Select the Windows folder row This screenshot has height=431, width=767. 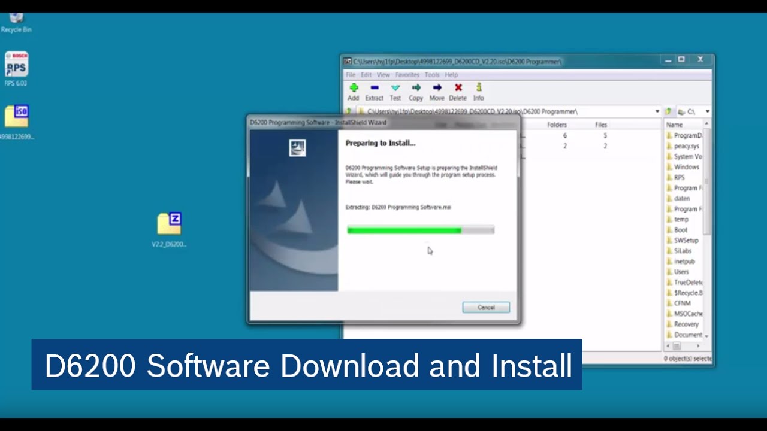[x=683, y=167]
